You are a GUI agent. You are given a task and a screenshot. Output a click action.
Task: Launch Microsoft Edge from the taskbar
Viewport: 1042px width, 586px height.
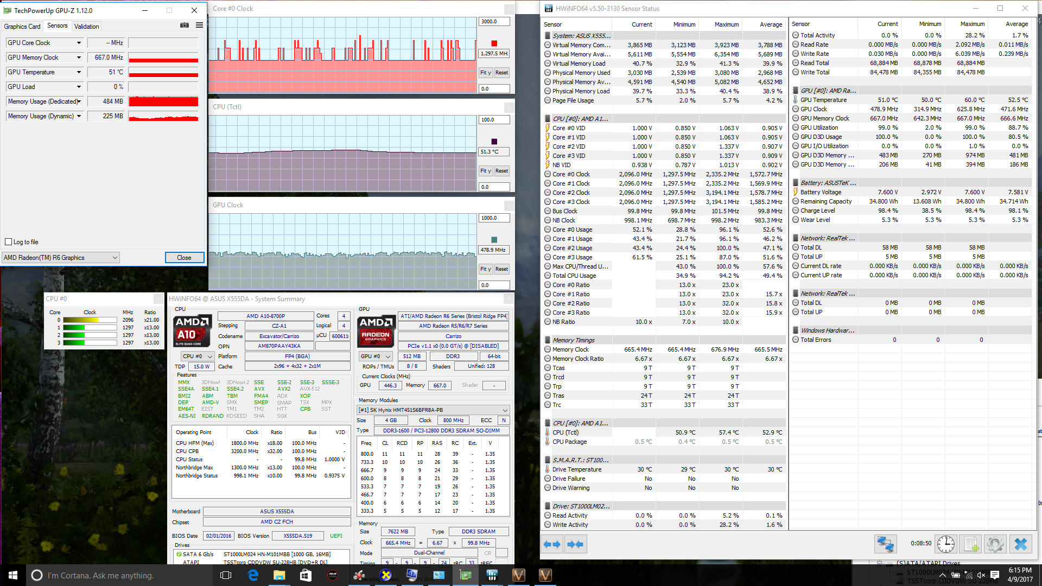[253, 575]
